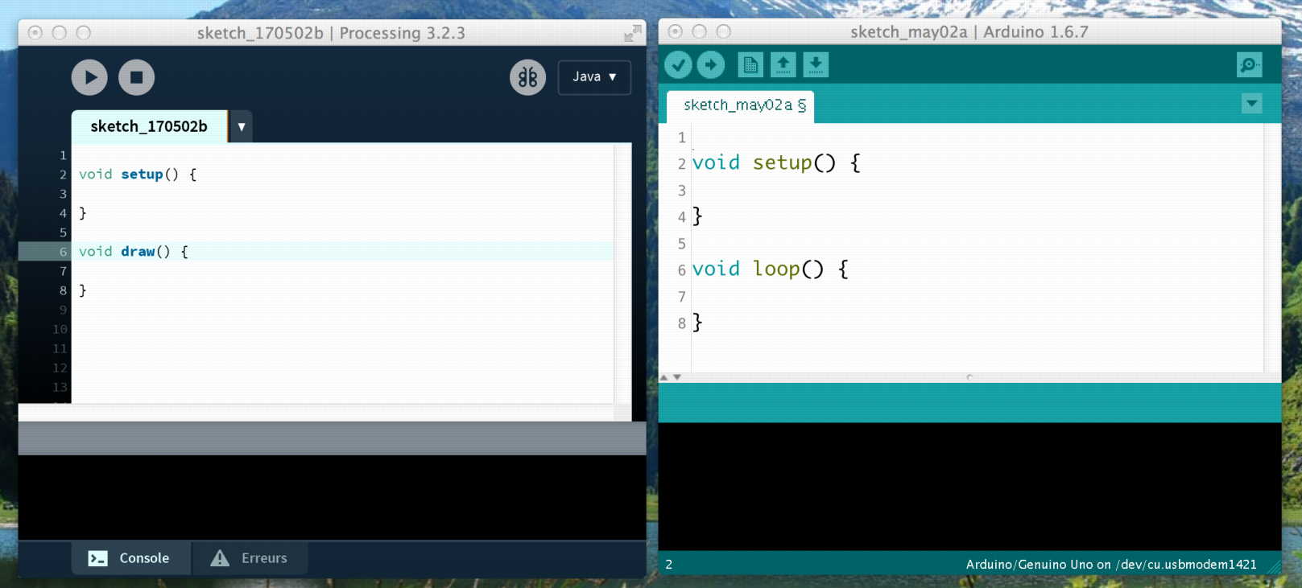Click the Processing editor horizontal scrollbar
Viewport: 1302px width, 588px height.
[316, 413]
